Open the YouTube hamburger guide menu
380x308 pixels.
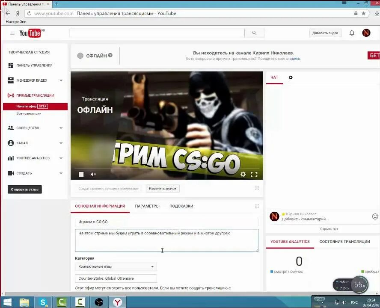click(12, 33)
